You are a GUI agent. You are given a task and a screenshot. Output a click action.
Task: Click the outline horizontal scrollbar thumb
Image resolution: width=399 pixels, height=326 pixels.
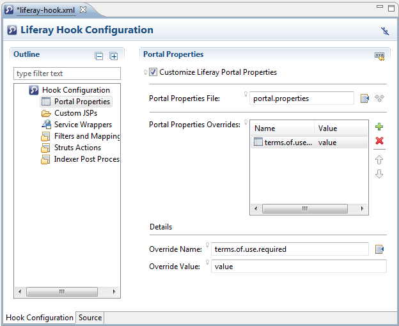pos(62,291)
